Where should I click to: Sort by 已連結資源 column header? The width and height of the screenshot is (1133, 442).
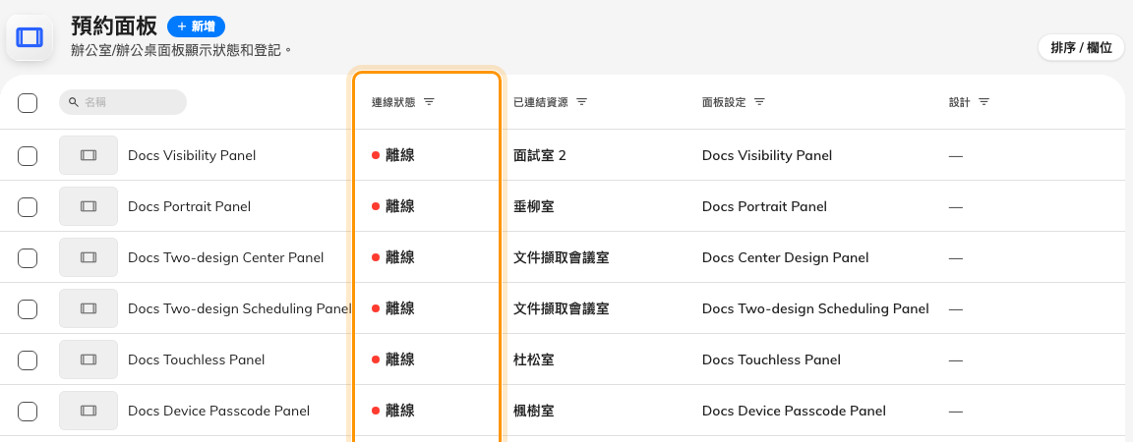click(541, 102)
